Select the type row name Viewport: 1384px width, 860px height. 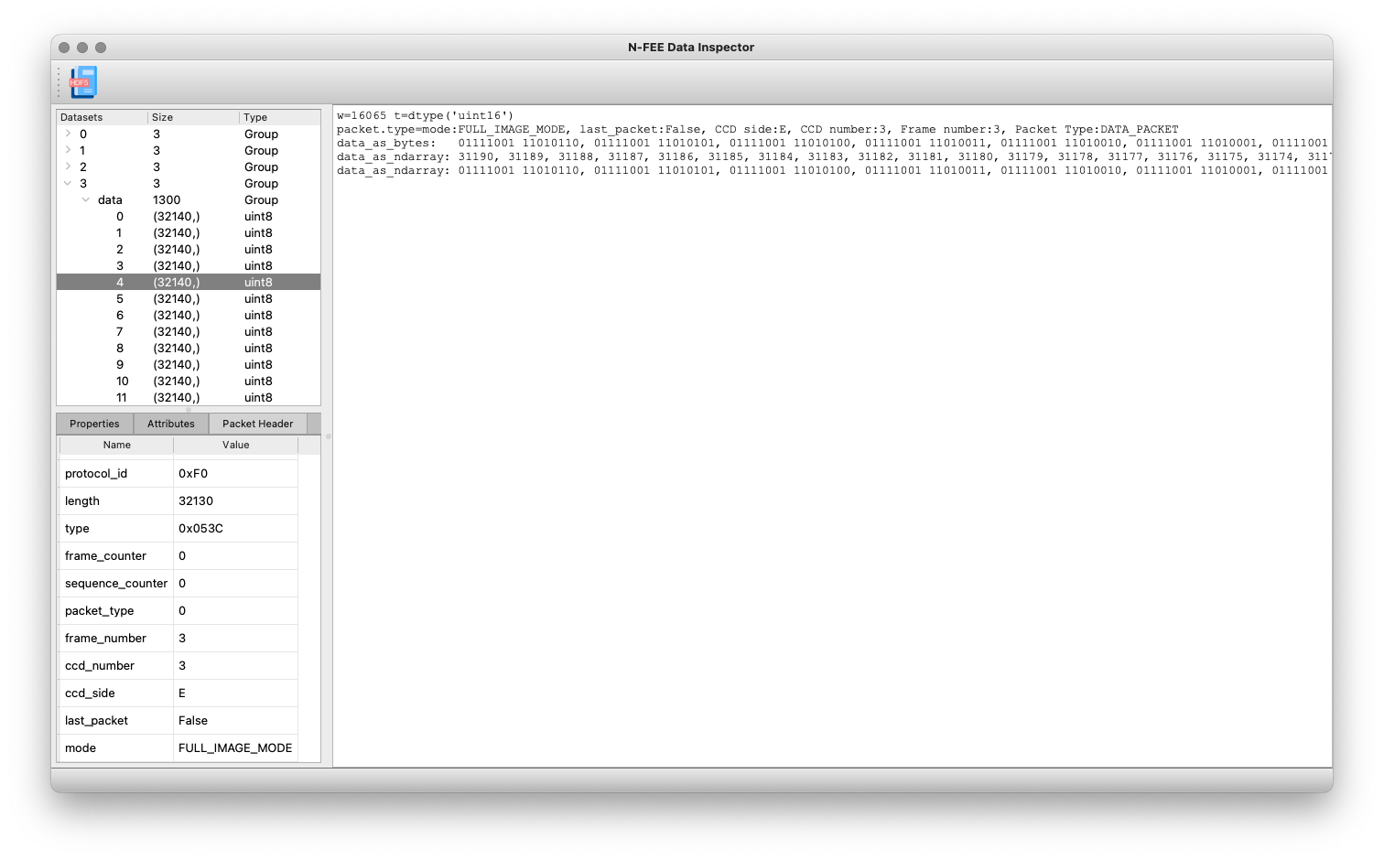[x=77, y=528]
